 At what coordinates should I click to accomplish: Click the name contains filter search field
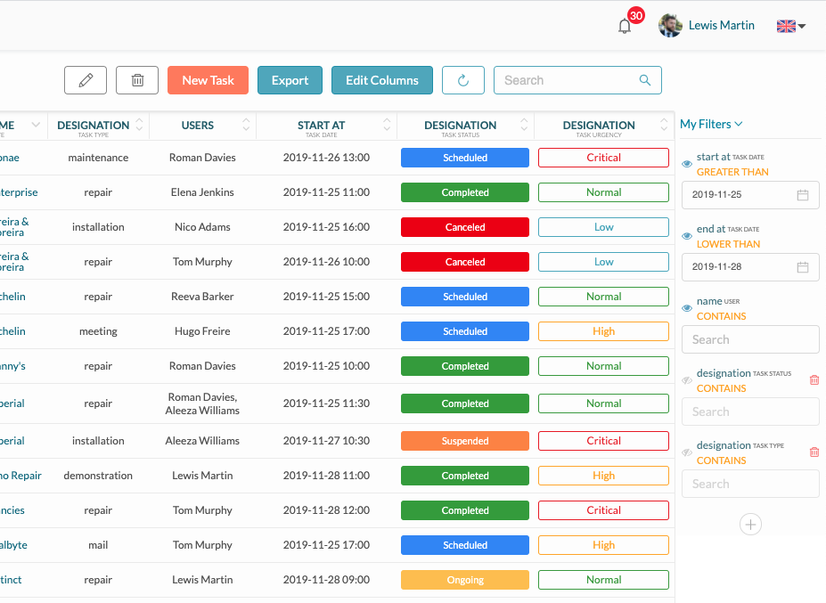coord(750,339)
